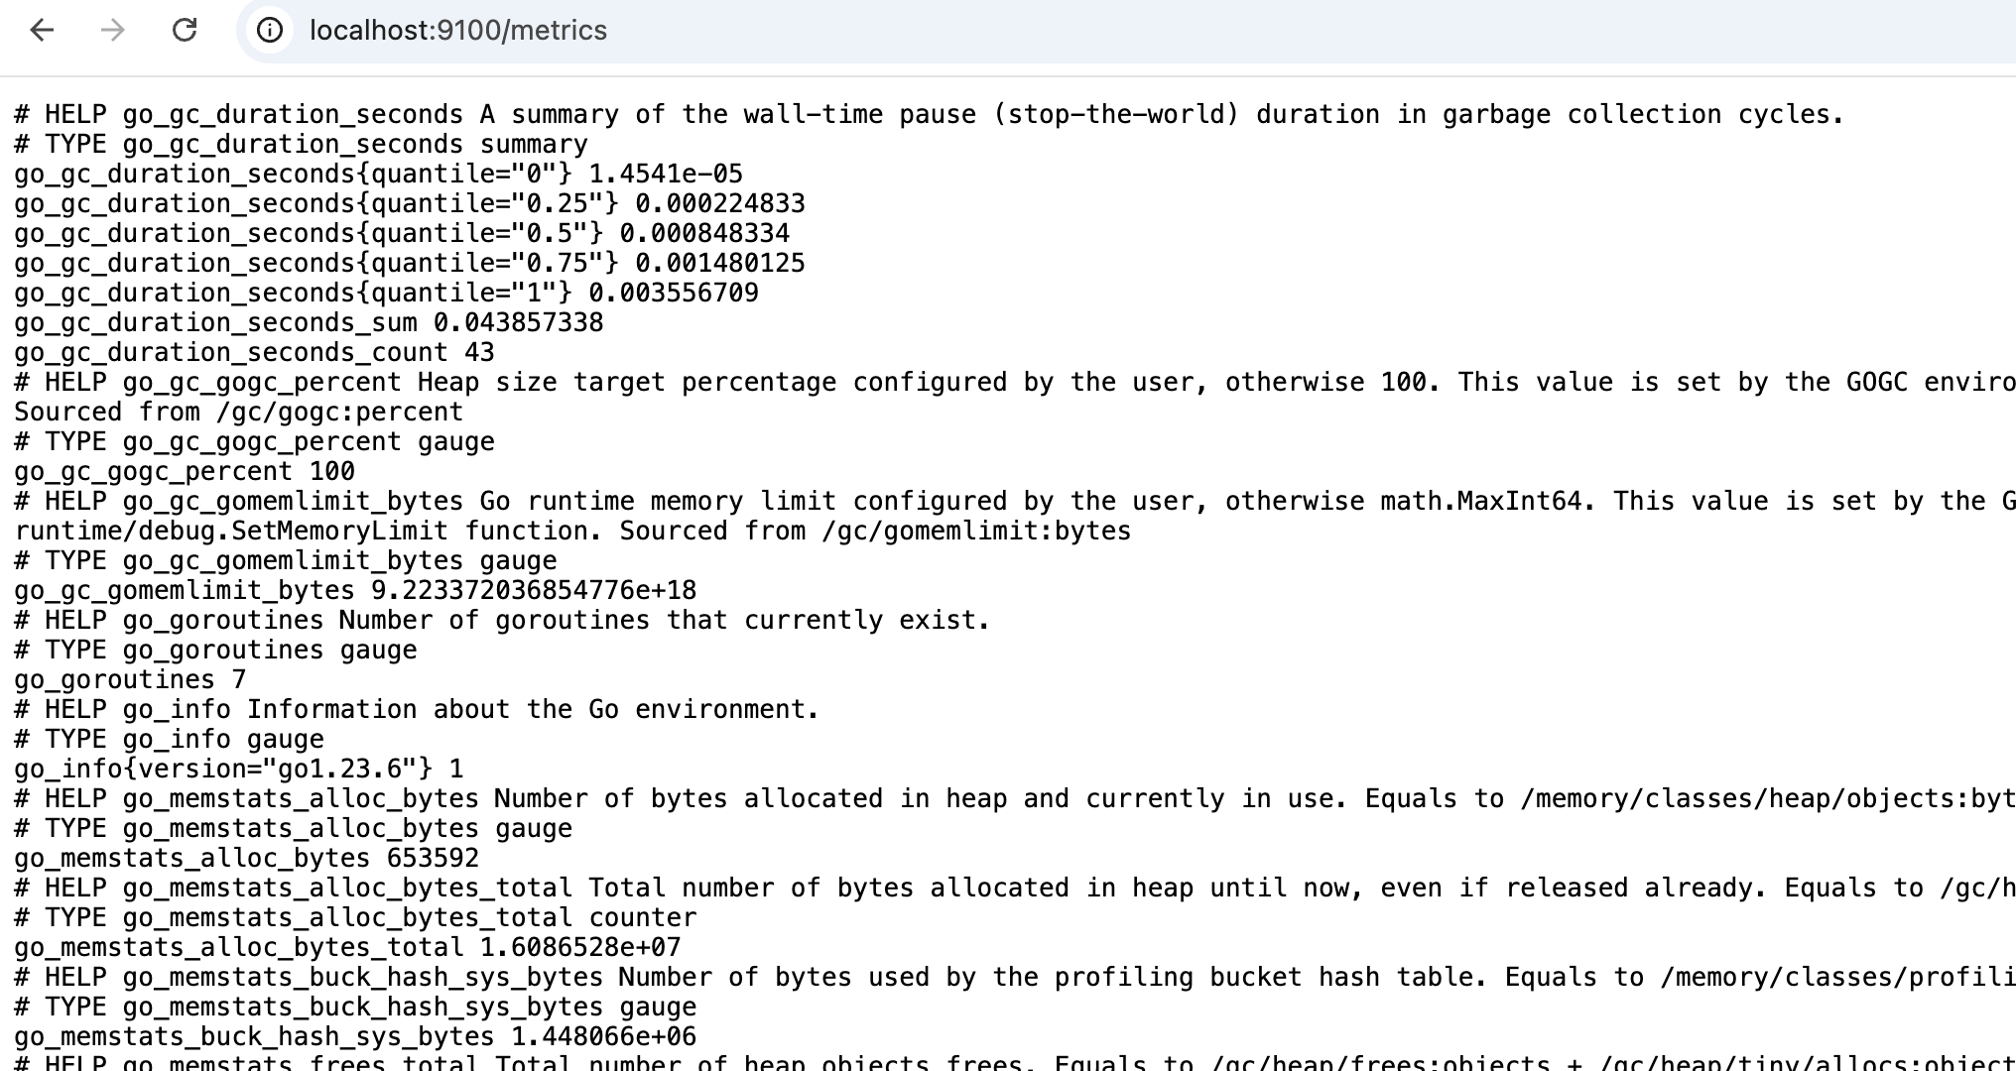Click the go_gc_duration_seconds_sum line
The height and width of the screenshot is (1071, 2016).
pyautogui.click(x=309, y=323)
